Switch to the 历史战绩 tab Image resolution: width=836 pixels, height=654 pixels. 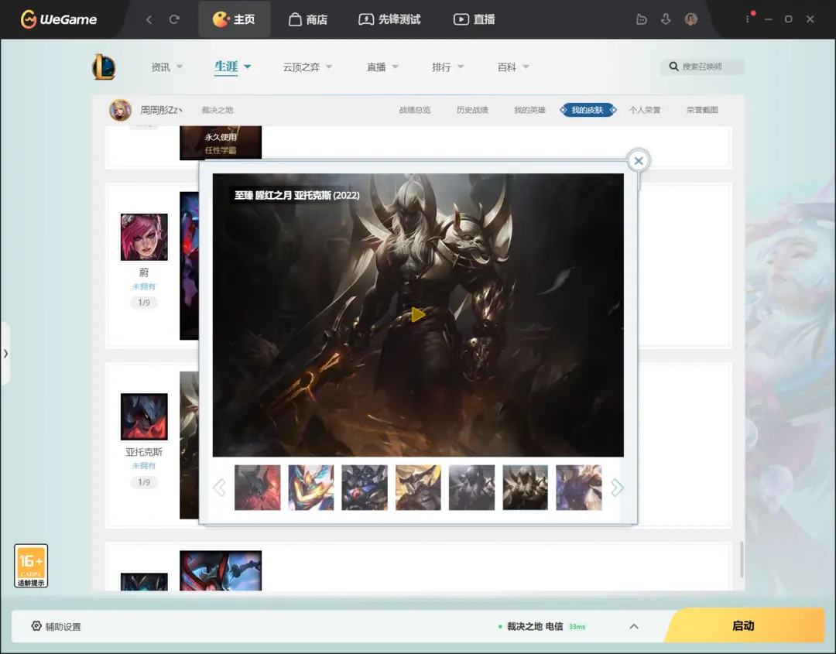472,111
